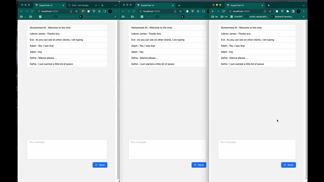
Task: Open ChatGPT bookmark in right window
Action: [x=236, y=17]
